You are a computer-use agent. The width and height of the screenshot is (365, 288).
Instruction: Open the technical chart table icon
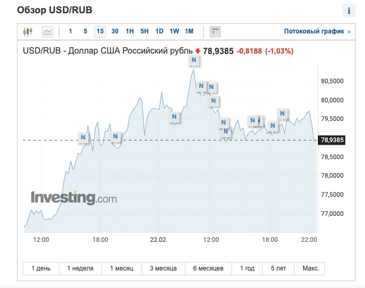[215, 31]
